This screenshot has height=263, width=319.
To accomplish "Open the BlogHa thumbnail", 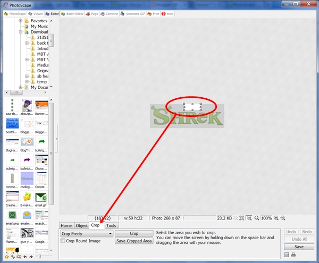I will coord(12,142).
